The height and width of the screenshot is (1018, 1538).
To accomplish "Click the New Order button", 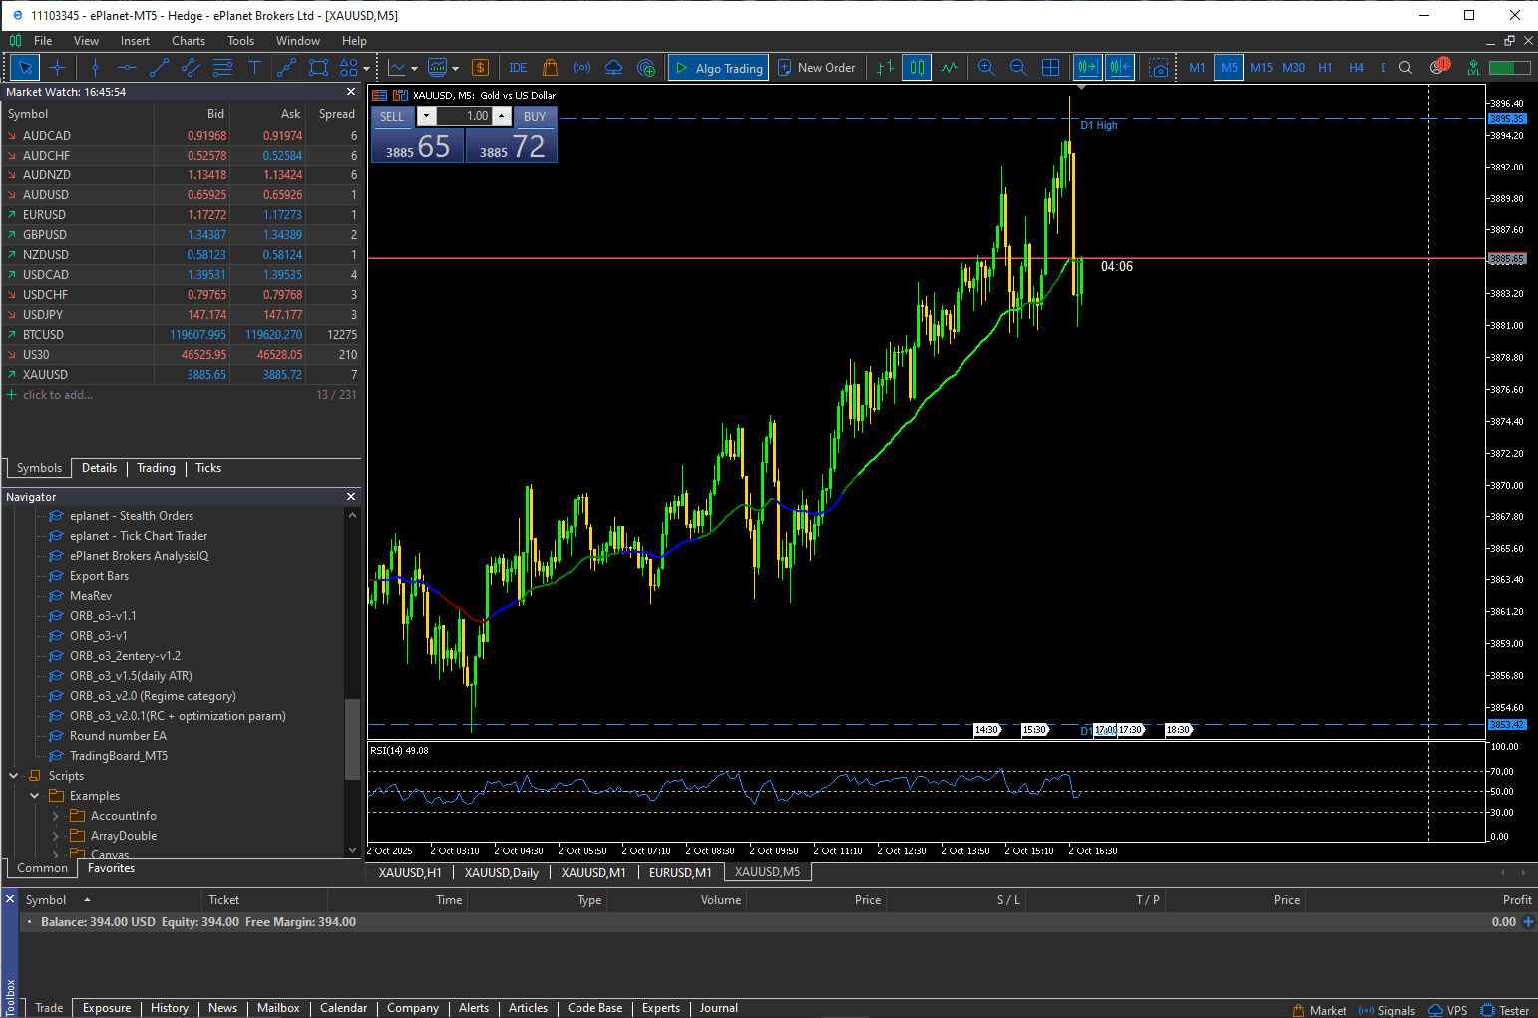I will coord(816,68).
